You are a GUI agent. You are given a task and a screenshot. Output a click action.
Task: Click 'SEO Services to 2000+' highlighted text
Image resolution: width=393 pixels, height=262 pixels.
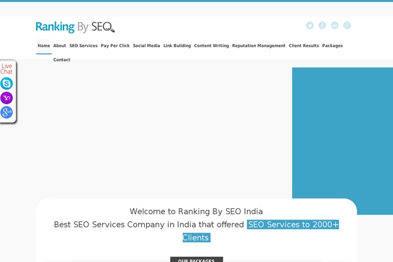tap(293, 225)
